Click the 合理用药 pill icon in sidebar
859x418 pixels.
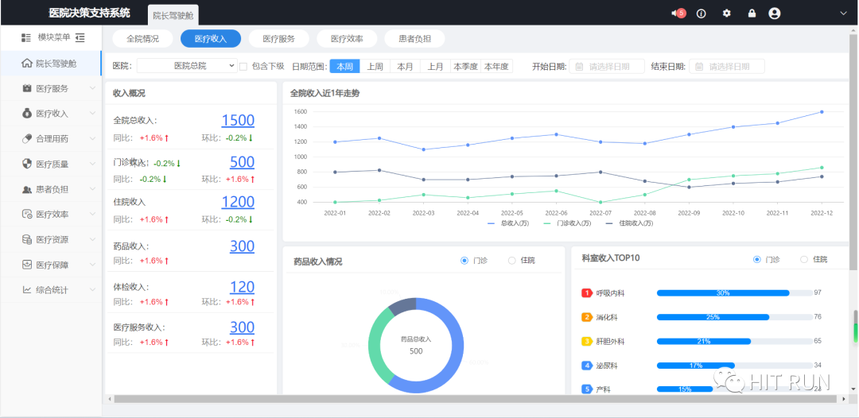pyautogui.click(x=27, y=139)
